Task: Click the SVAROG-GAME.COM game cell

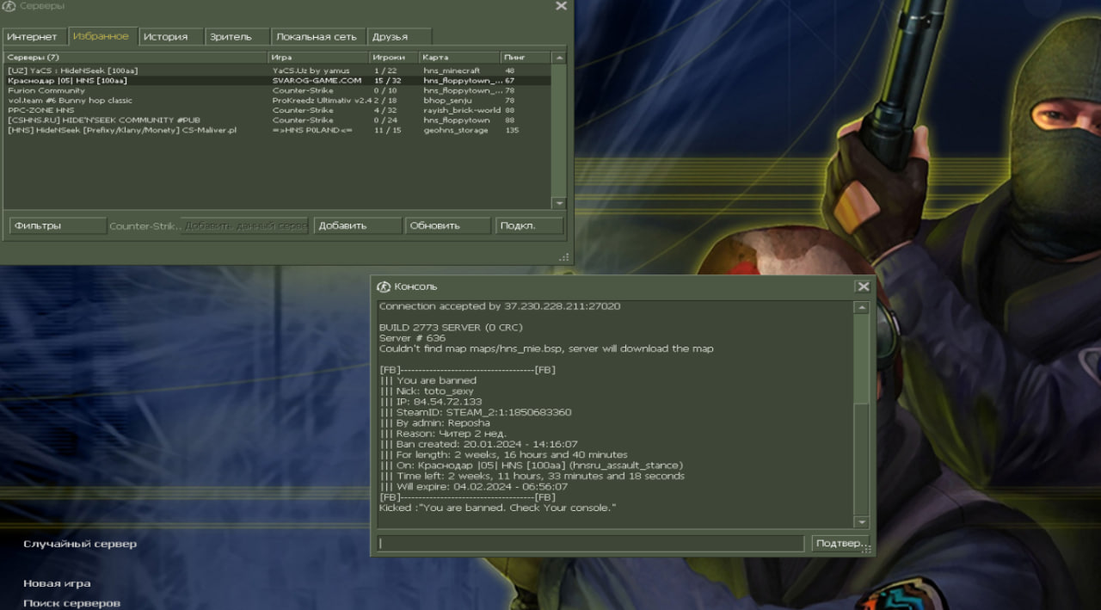Action: 317,80
